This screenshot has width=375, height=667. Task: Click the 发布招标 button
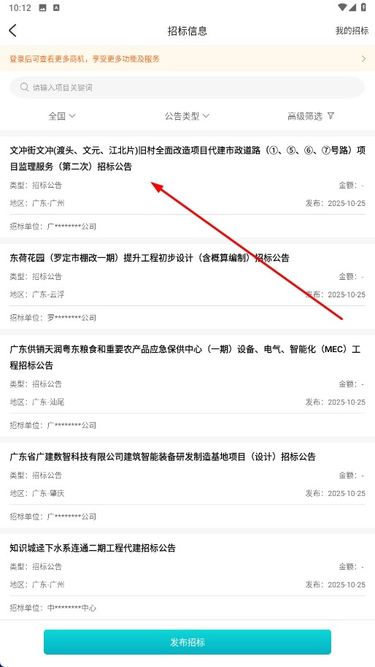tap(187, 642)
